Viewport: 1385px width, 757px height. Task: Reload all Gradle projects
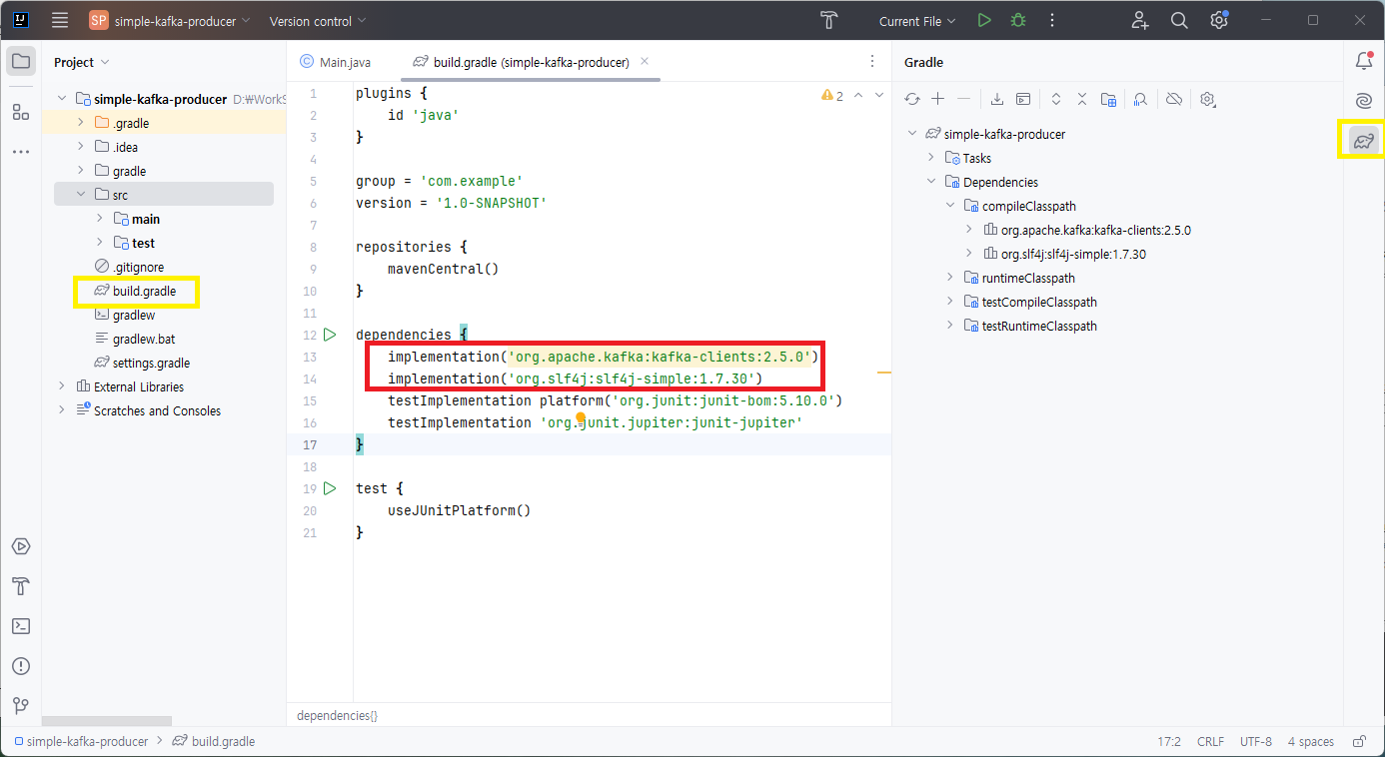(911, 99)
